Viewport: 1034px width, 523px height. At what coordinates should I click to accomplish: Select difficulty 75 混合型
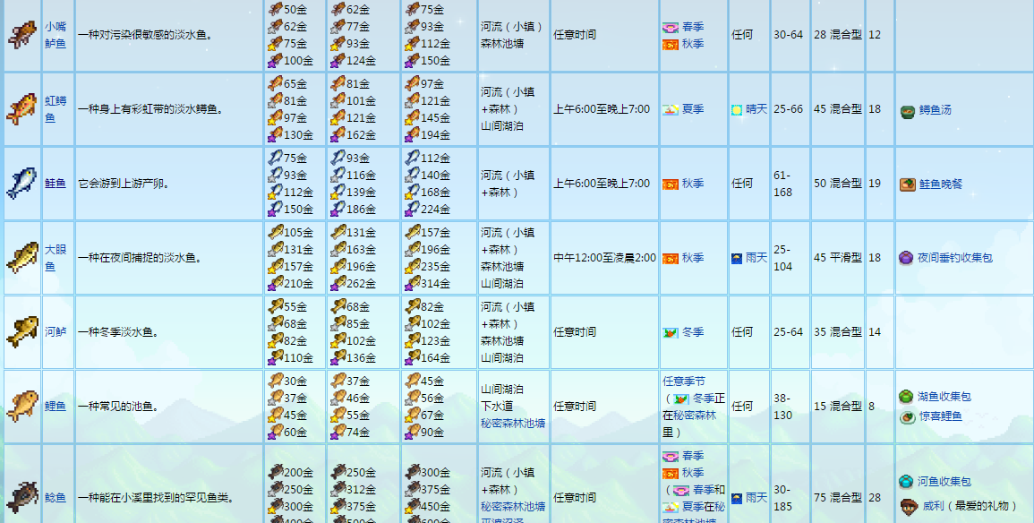click(x=837, y=498)
